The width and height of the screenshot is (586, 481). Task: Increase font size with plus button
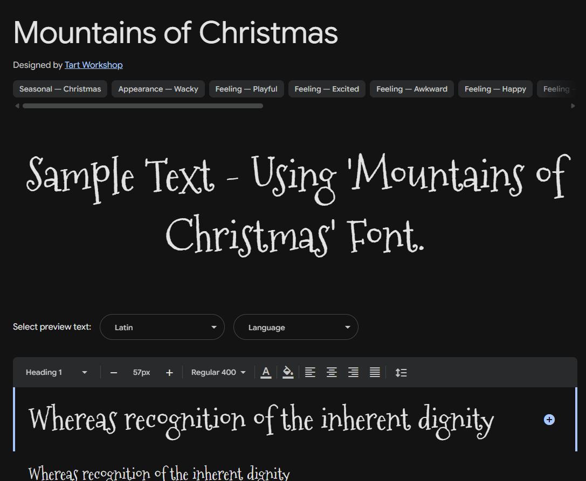pyautogui.click(x=169, y=373)
